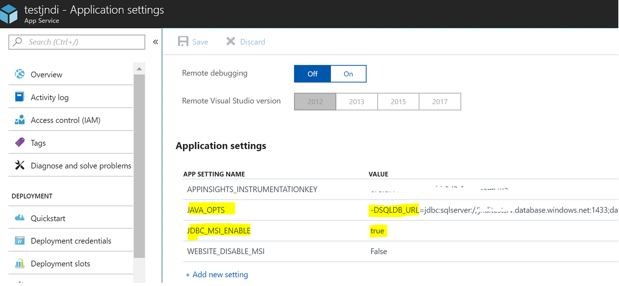Turn Remote debugging On
The height and width of the screenshot is (286, 619).
[x=348, y=73]
